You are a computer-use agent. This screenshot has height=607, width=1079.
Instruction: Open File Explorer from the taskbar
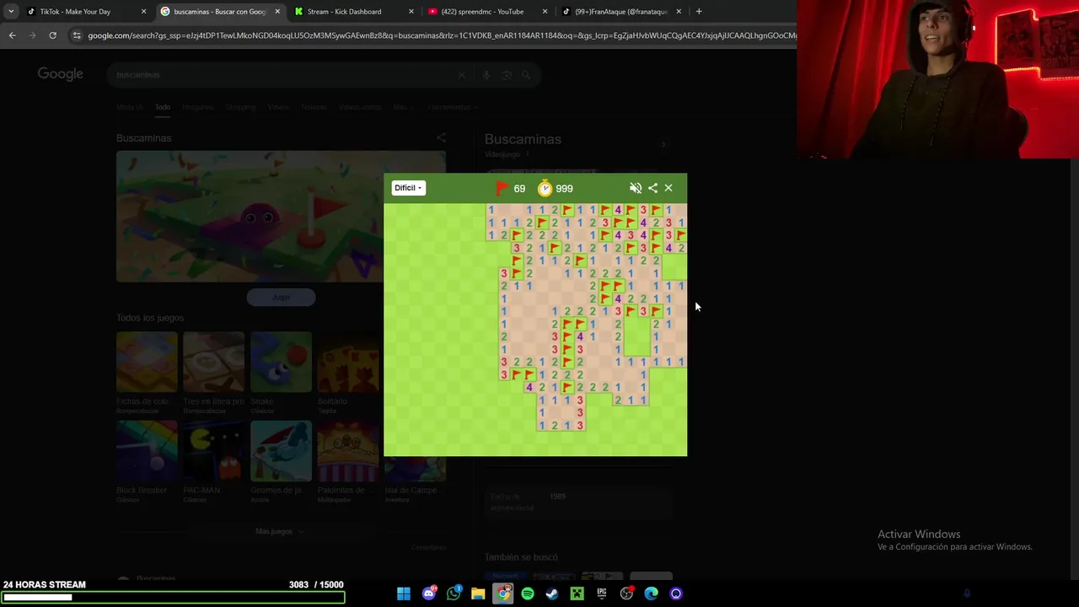[x=478, y=594]
